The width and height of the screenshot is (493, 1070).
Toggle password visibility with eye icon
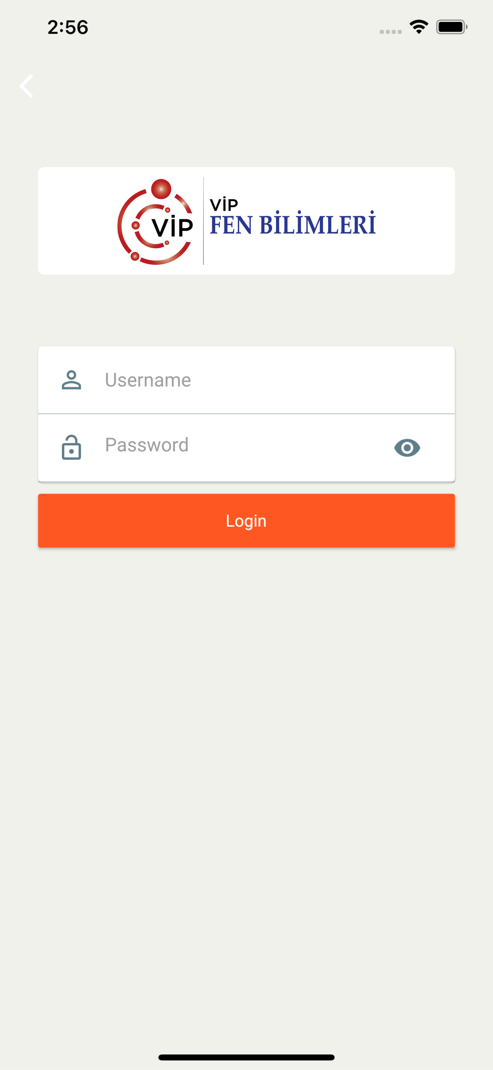tap(407, 448)
